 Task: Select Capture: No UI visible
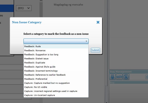[x=56, y=87]
